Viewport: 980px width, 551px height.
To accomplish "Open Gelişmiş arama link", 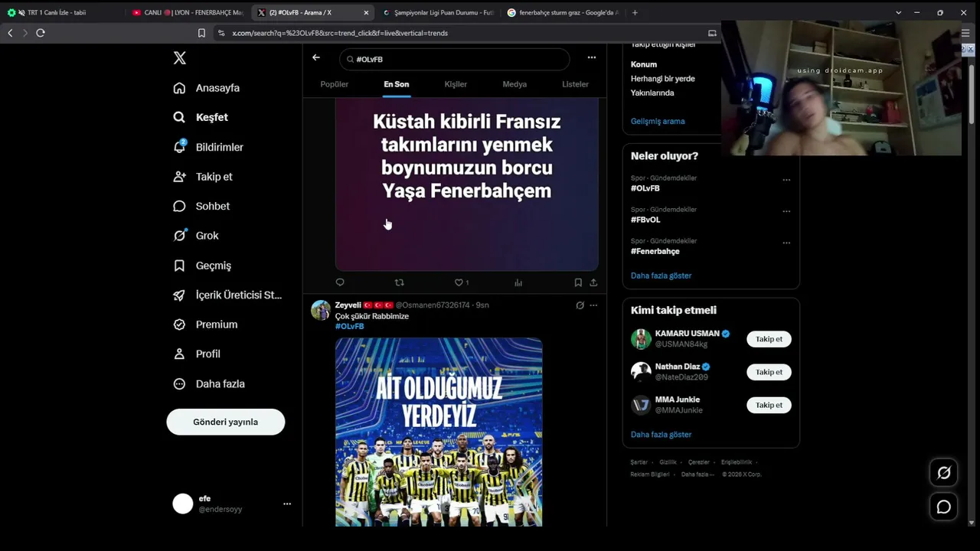I will click(x=658, y=121).
